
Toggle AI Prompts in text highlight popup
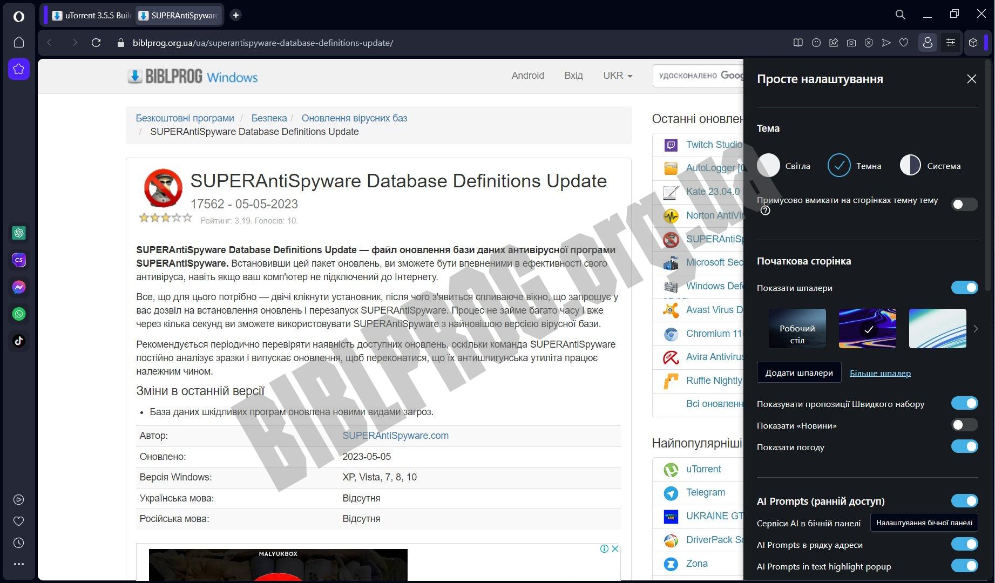[x=964, y=566]
